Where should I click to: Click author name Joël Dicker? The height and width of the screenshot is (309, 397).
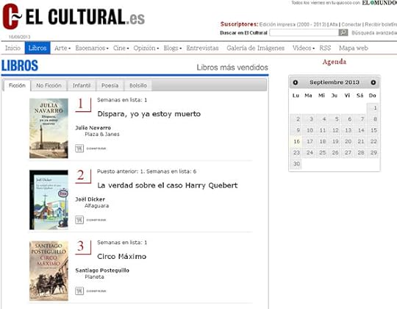point(90,199)
